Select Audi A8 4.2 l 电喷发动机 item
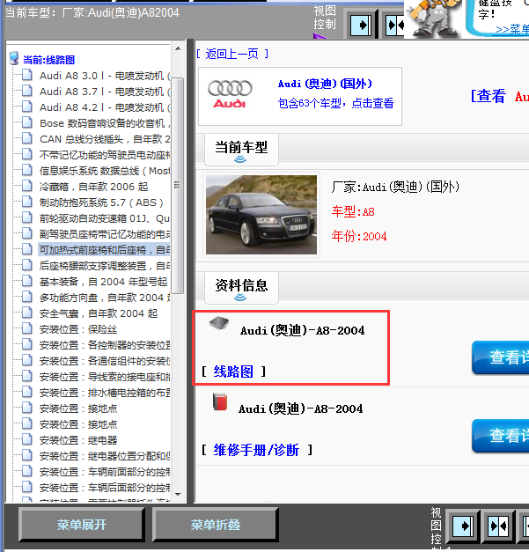The height and width of the screenshot is (552, 529). point(105,107)
